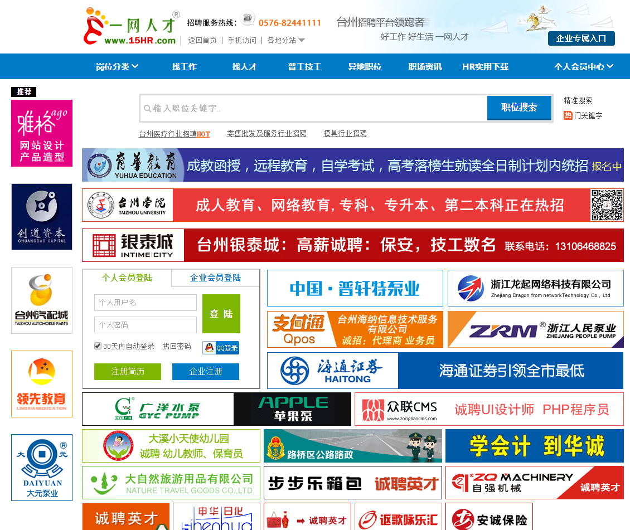Click the 海通证券 Haitong logo
Image resolution: width=630 pixels, height=530 pixels.
[x=333, y=371]
